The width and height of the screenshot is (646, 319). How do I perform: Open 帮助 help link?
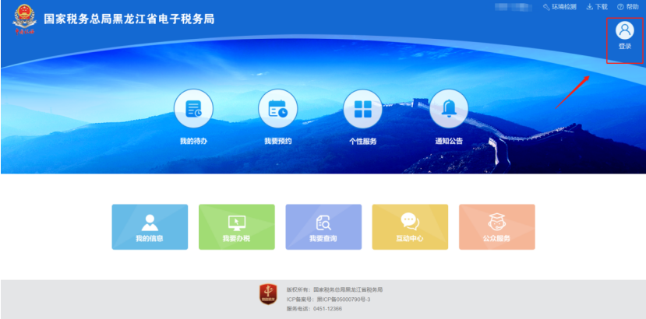628,7
